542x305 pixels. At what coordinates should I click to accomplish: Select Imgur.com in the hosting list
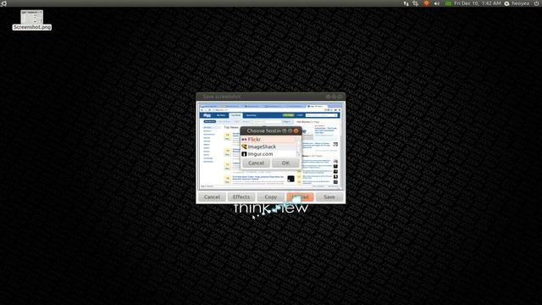pyautogui.click(x=268, y=154)
